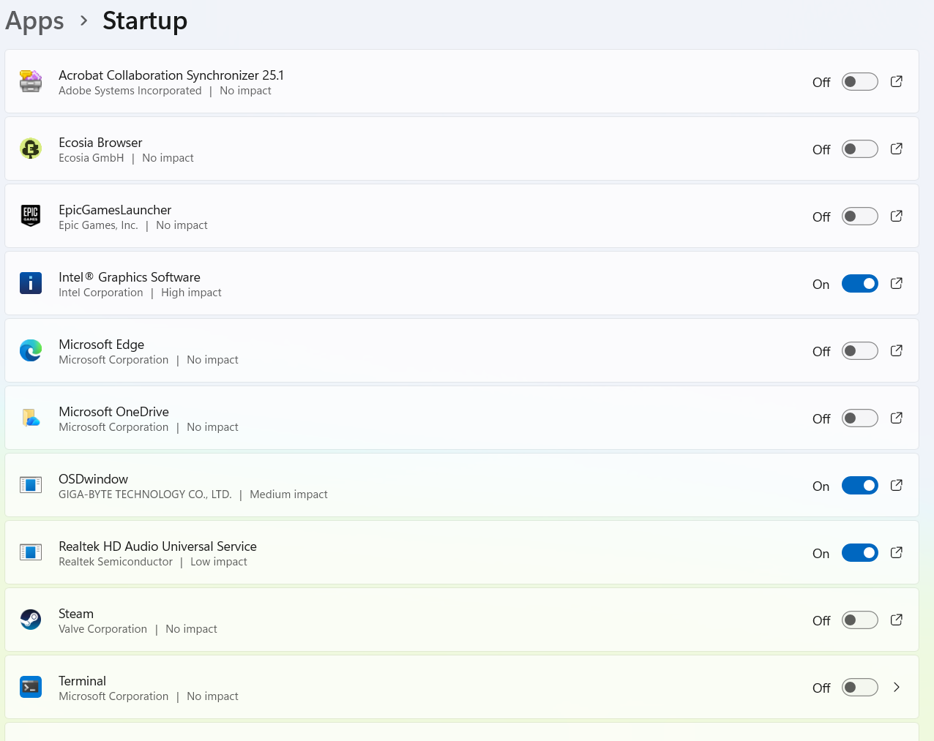The width and height of the screenshot is (934, 741).
Task: Turn off the OSDwindow startup toggle
Action: click(859, 486)
